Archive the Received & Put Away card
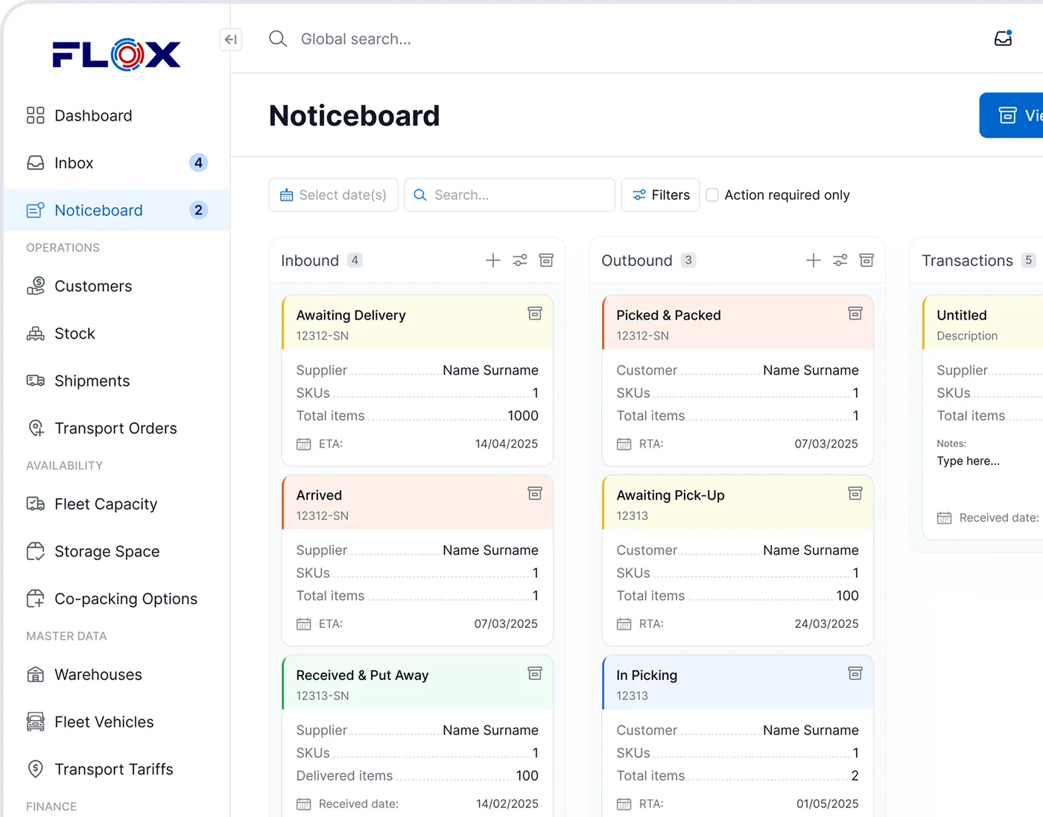This screenshot has width=1043, height=817. [535, 673]
